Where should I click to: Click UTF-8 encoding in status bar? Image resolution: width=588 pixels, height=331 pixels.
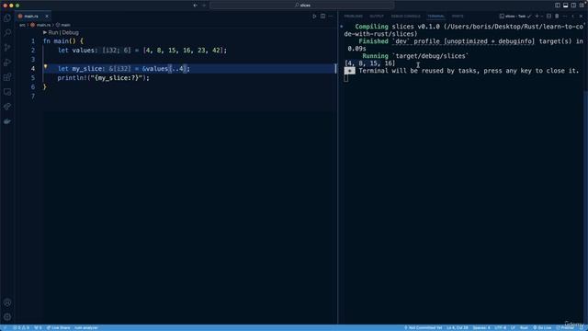(500, 327)
